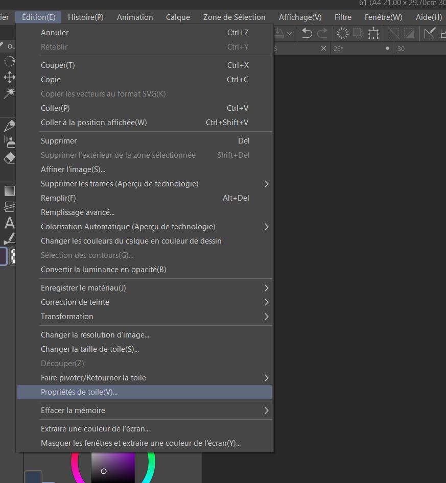
Task: Click the Redo arrow in the command bar
Action: pyautogui.click(x=322, y=33)
